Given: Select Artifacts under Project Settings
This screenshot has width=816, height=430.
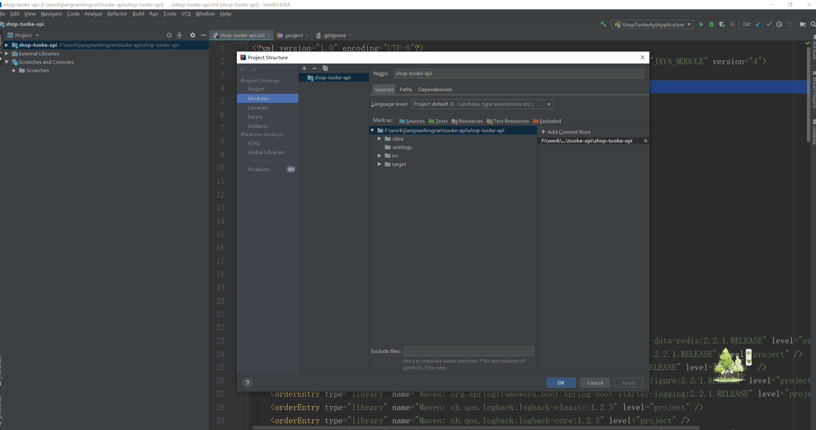Looking at the screenshot, I should point(258,126).
